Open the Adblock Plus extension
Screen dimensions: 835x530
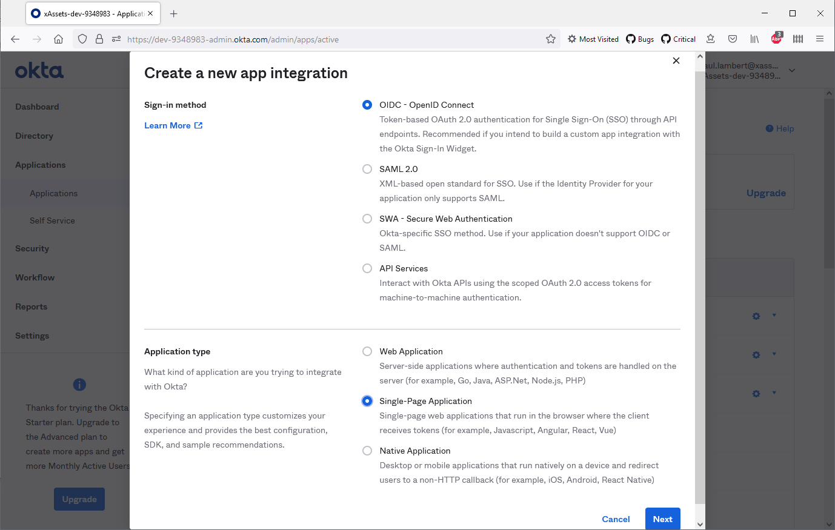point(776,38)
